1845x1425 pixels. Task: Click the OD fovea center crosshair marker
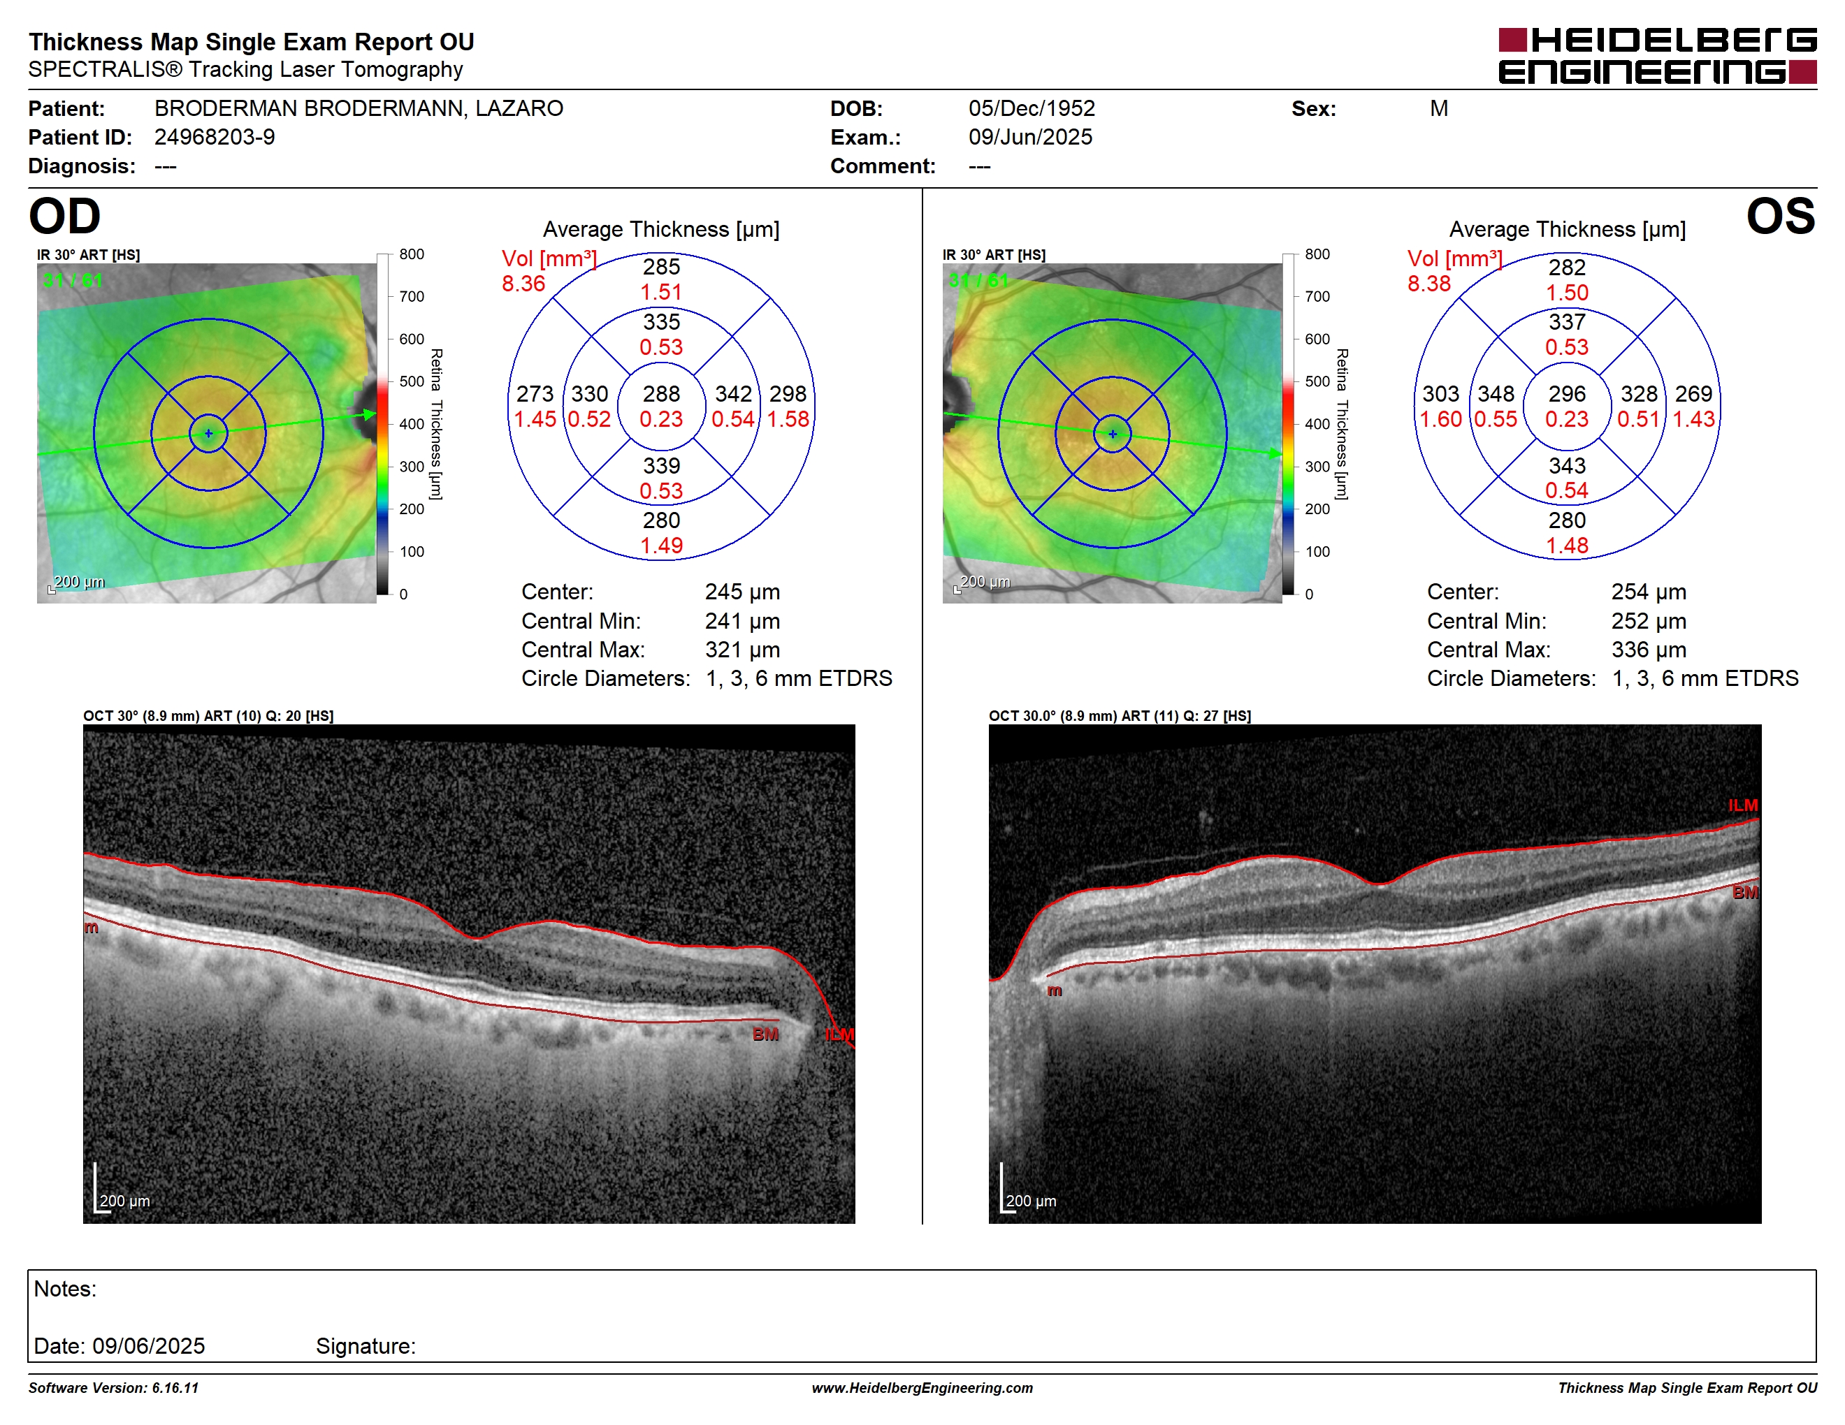tap(209, 433)
